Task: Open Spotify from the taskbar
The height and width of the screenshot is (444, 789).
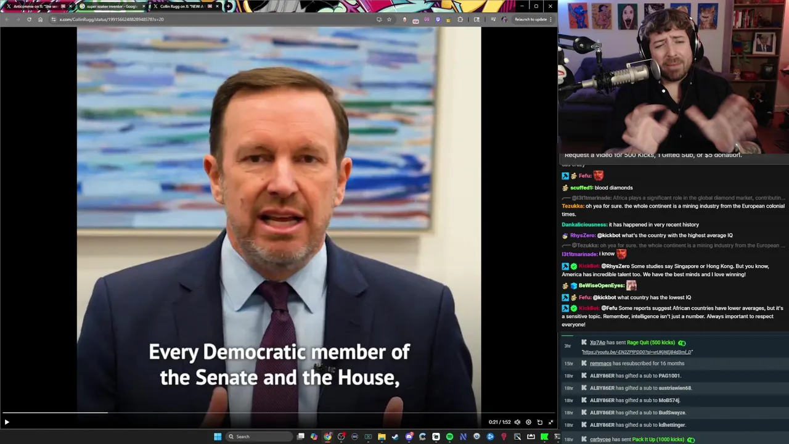Action: pyautogui.click(x=449, y=437)
